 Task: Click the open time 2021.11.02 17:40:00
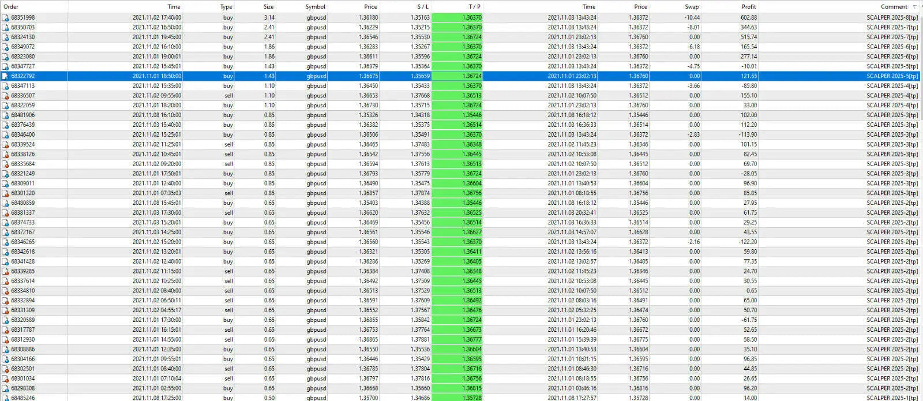[x=157, y=17]
